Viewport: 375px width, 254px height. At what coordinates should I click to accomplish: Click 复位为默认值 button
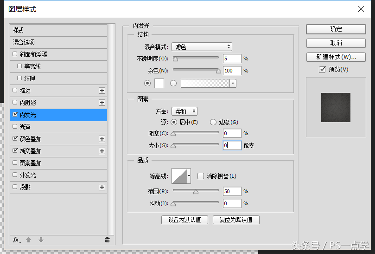tap(236, 220)
